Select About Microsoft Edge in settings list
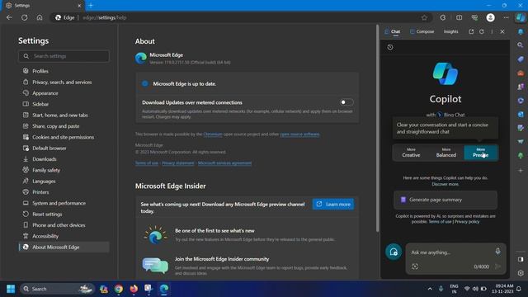 coord(64,247)
